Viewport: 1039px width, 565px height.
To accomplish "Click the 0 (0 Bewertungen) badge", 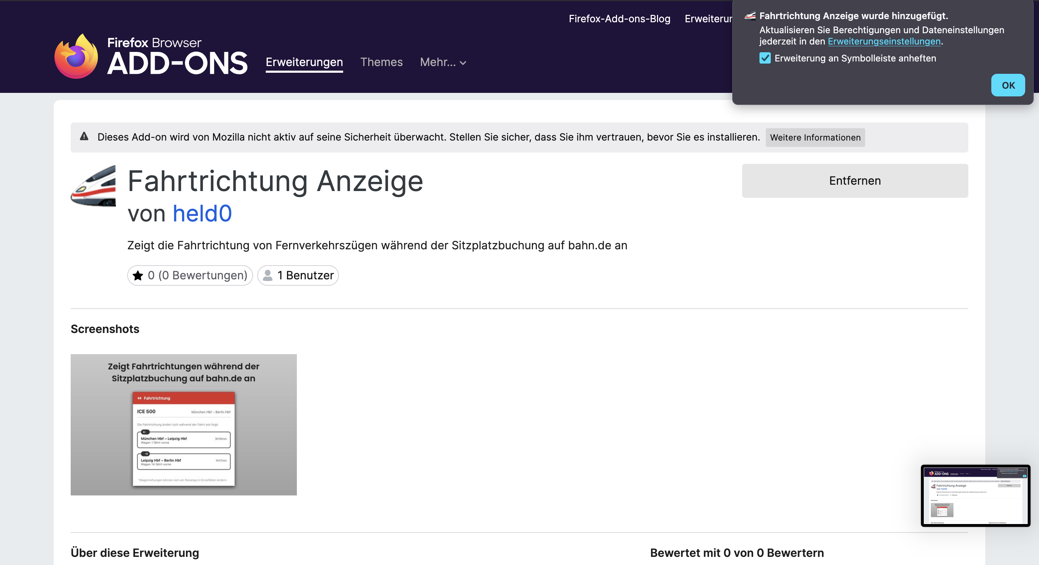I will pyautogui.click(x=190, y=275).
